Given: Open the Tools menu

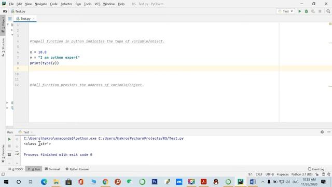Looking at the screenshot, I should pos(88,4).
